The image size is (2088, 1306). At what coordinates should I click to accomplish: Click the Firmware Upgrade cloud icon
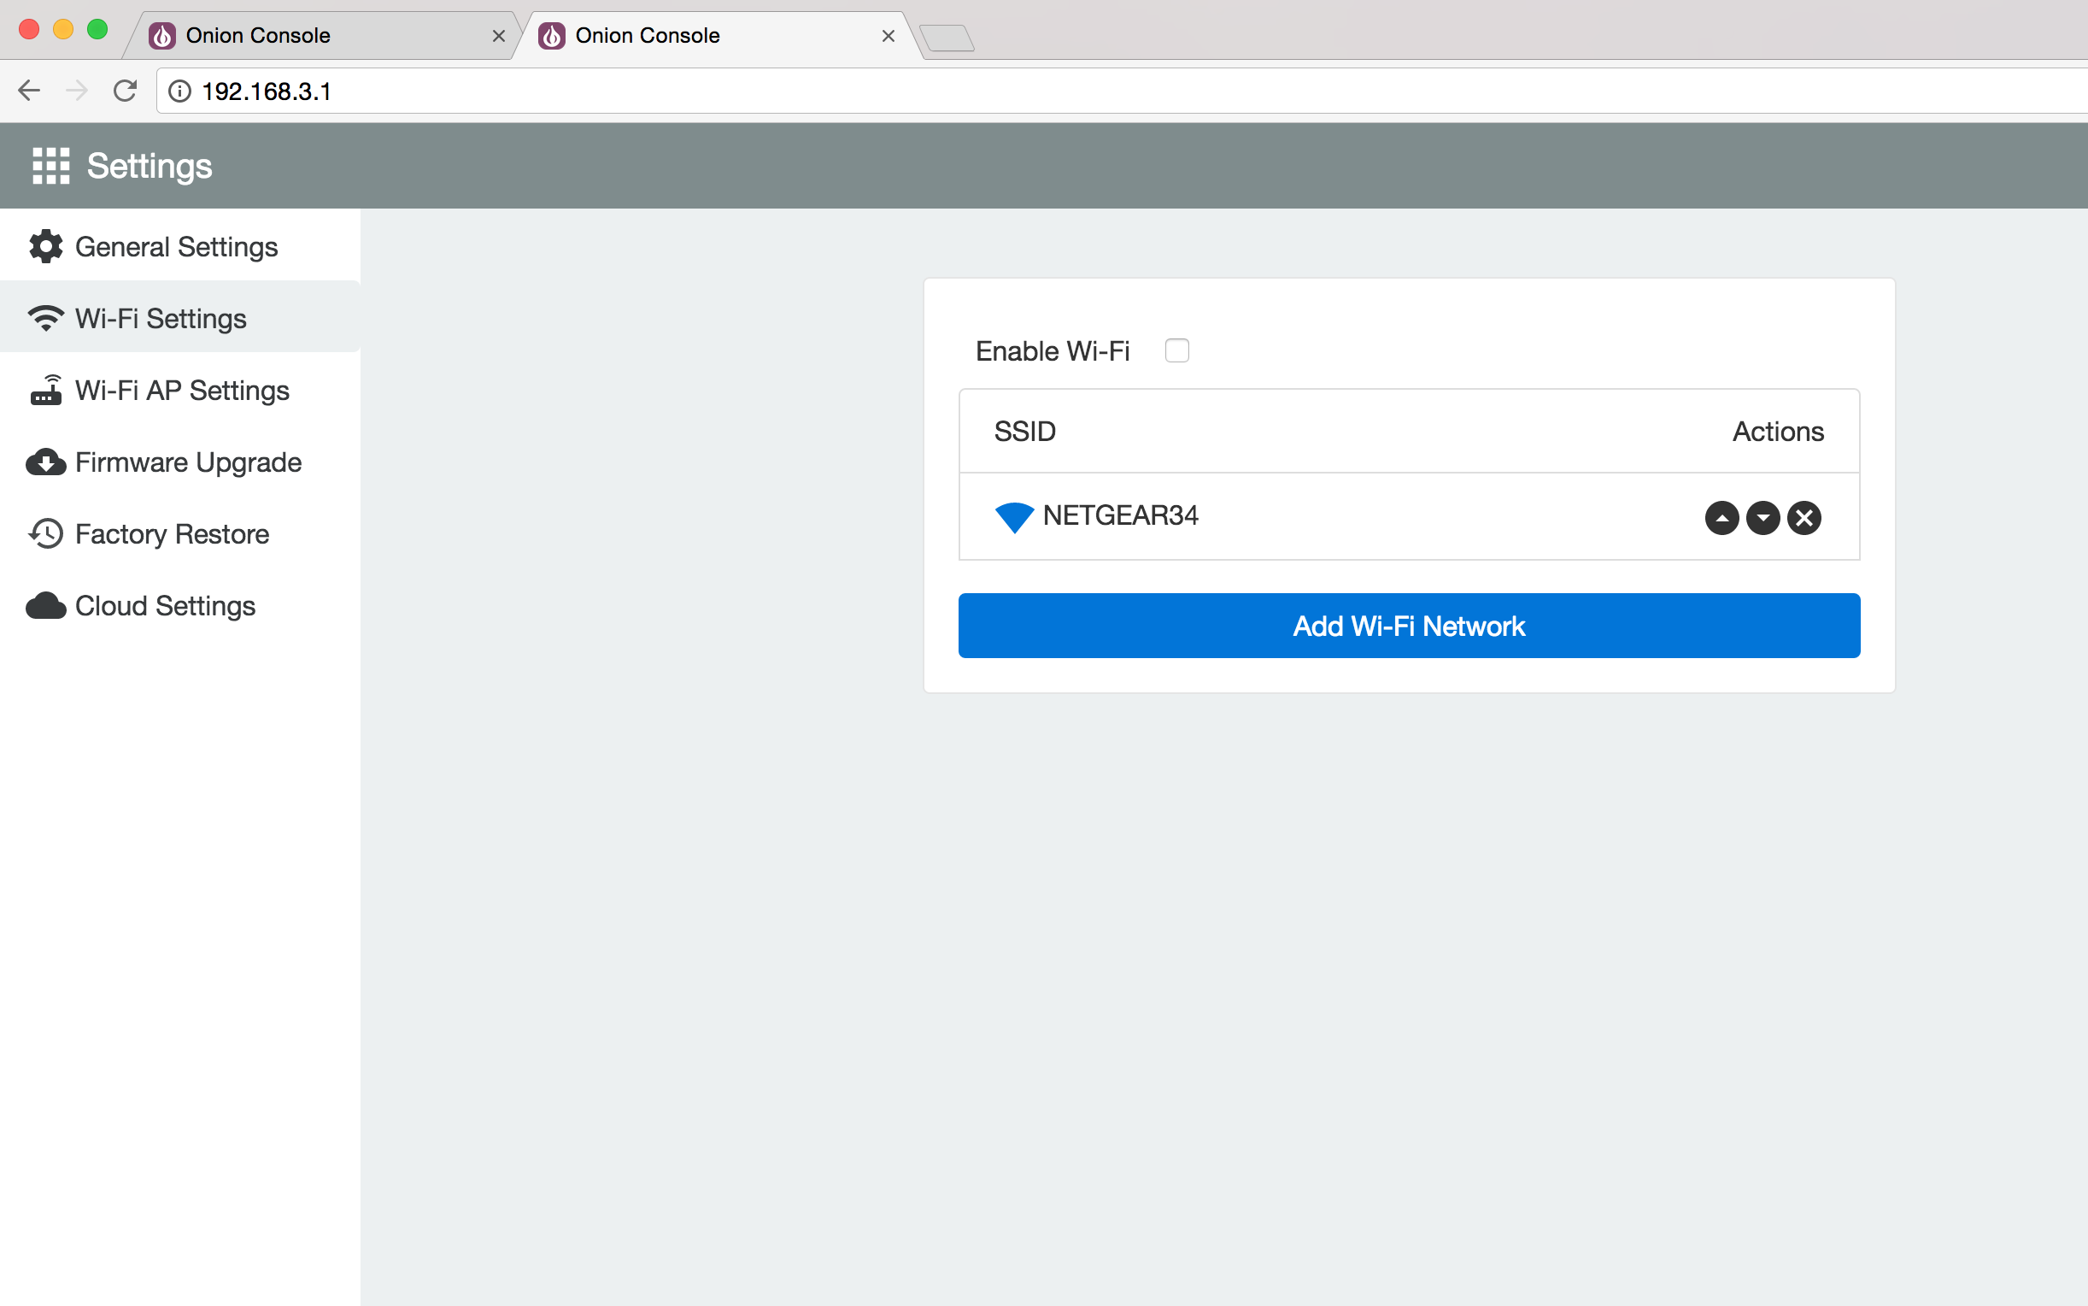[x=44, y=462]
